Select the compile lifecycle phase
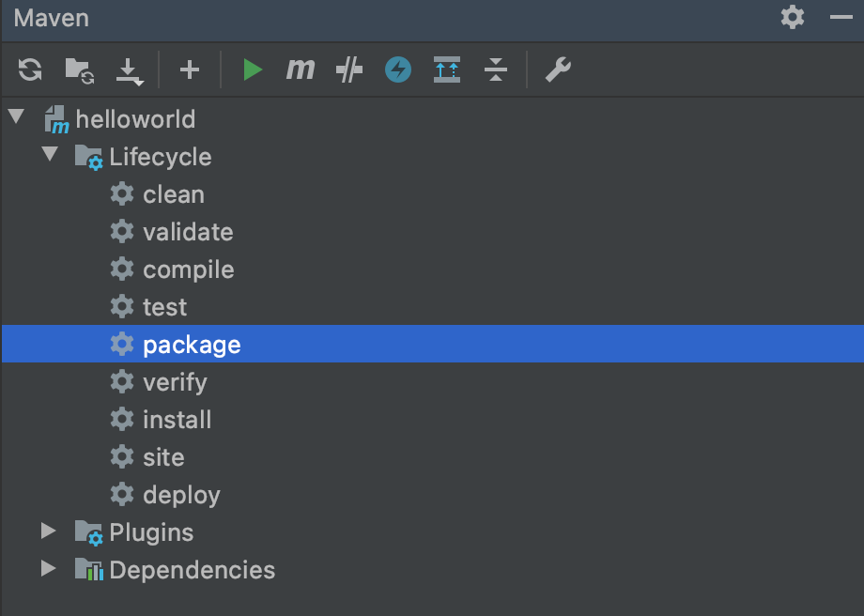This screenshot has height=616, width=864. (x=189, y=270)
